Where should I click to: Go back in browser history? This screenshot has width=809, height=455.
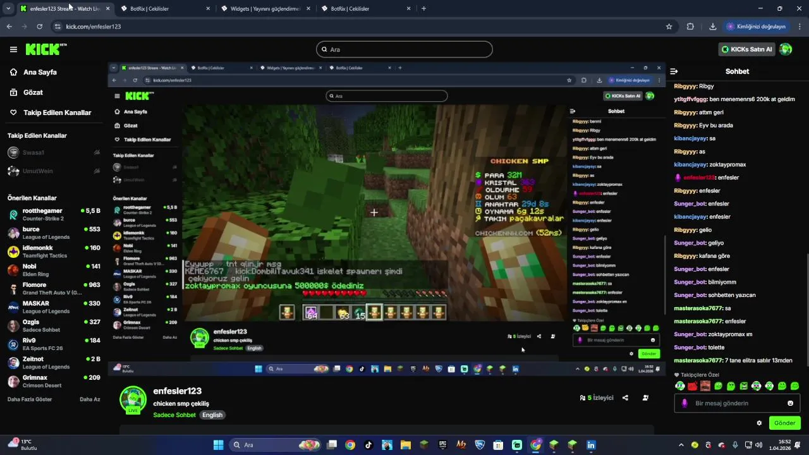click(x=9, y=27)
